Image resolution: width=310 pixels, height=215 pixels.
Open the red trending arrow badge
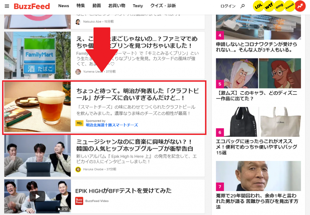(x=300, y=6)
